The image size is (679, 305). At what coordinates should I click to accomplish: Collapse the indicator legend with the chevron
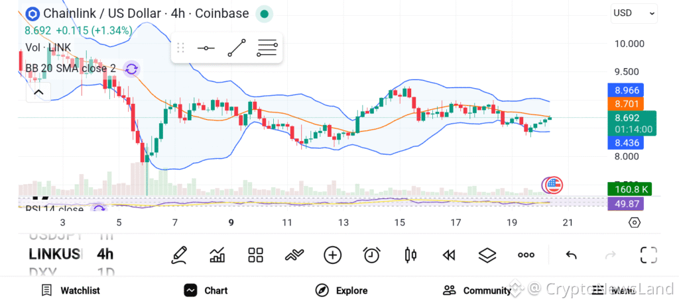pos(38,93)
